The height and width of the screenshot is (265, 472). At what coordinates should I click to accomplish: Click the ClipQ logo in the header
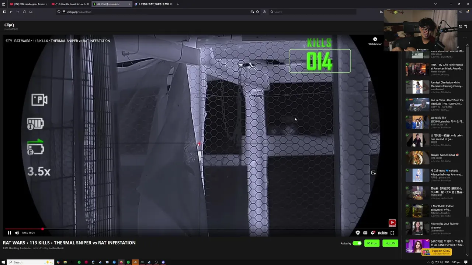9,25
